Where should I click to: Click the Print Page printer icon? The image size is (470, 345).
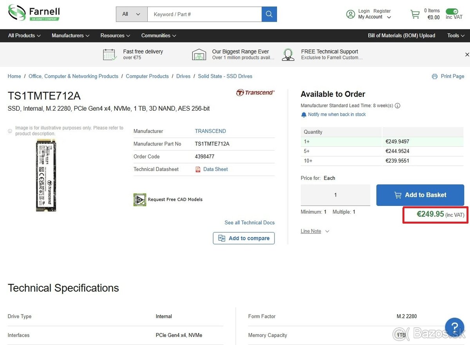(434, 76)
